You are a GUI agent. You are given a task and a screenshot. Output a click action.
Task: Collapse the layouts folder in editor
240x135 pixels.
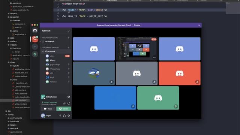coord(15,66)
